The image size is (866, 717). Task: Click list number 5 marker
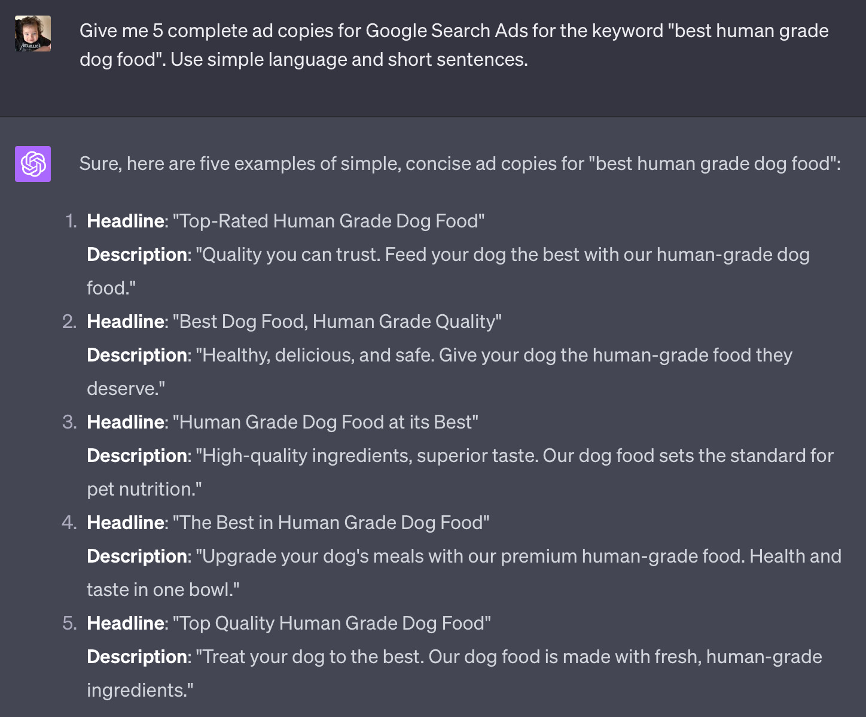pos(69,623)
